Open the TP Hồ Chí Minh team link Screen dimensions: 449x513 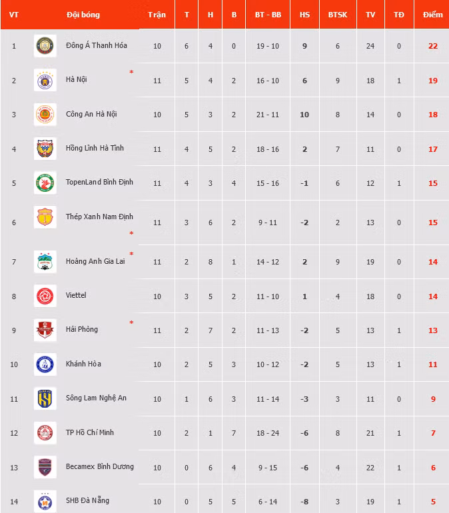(x=90, y=432)
